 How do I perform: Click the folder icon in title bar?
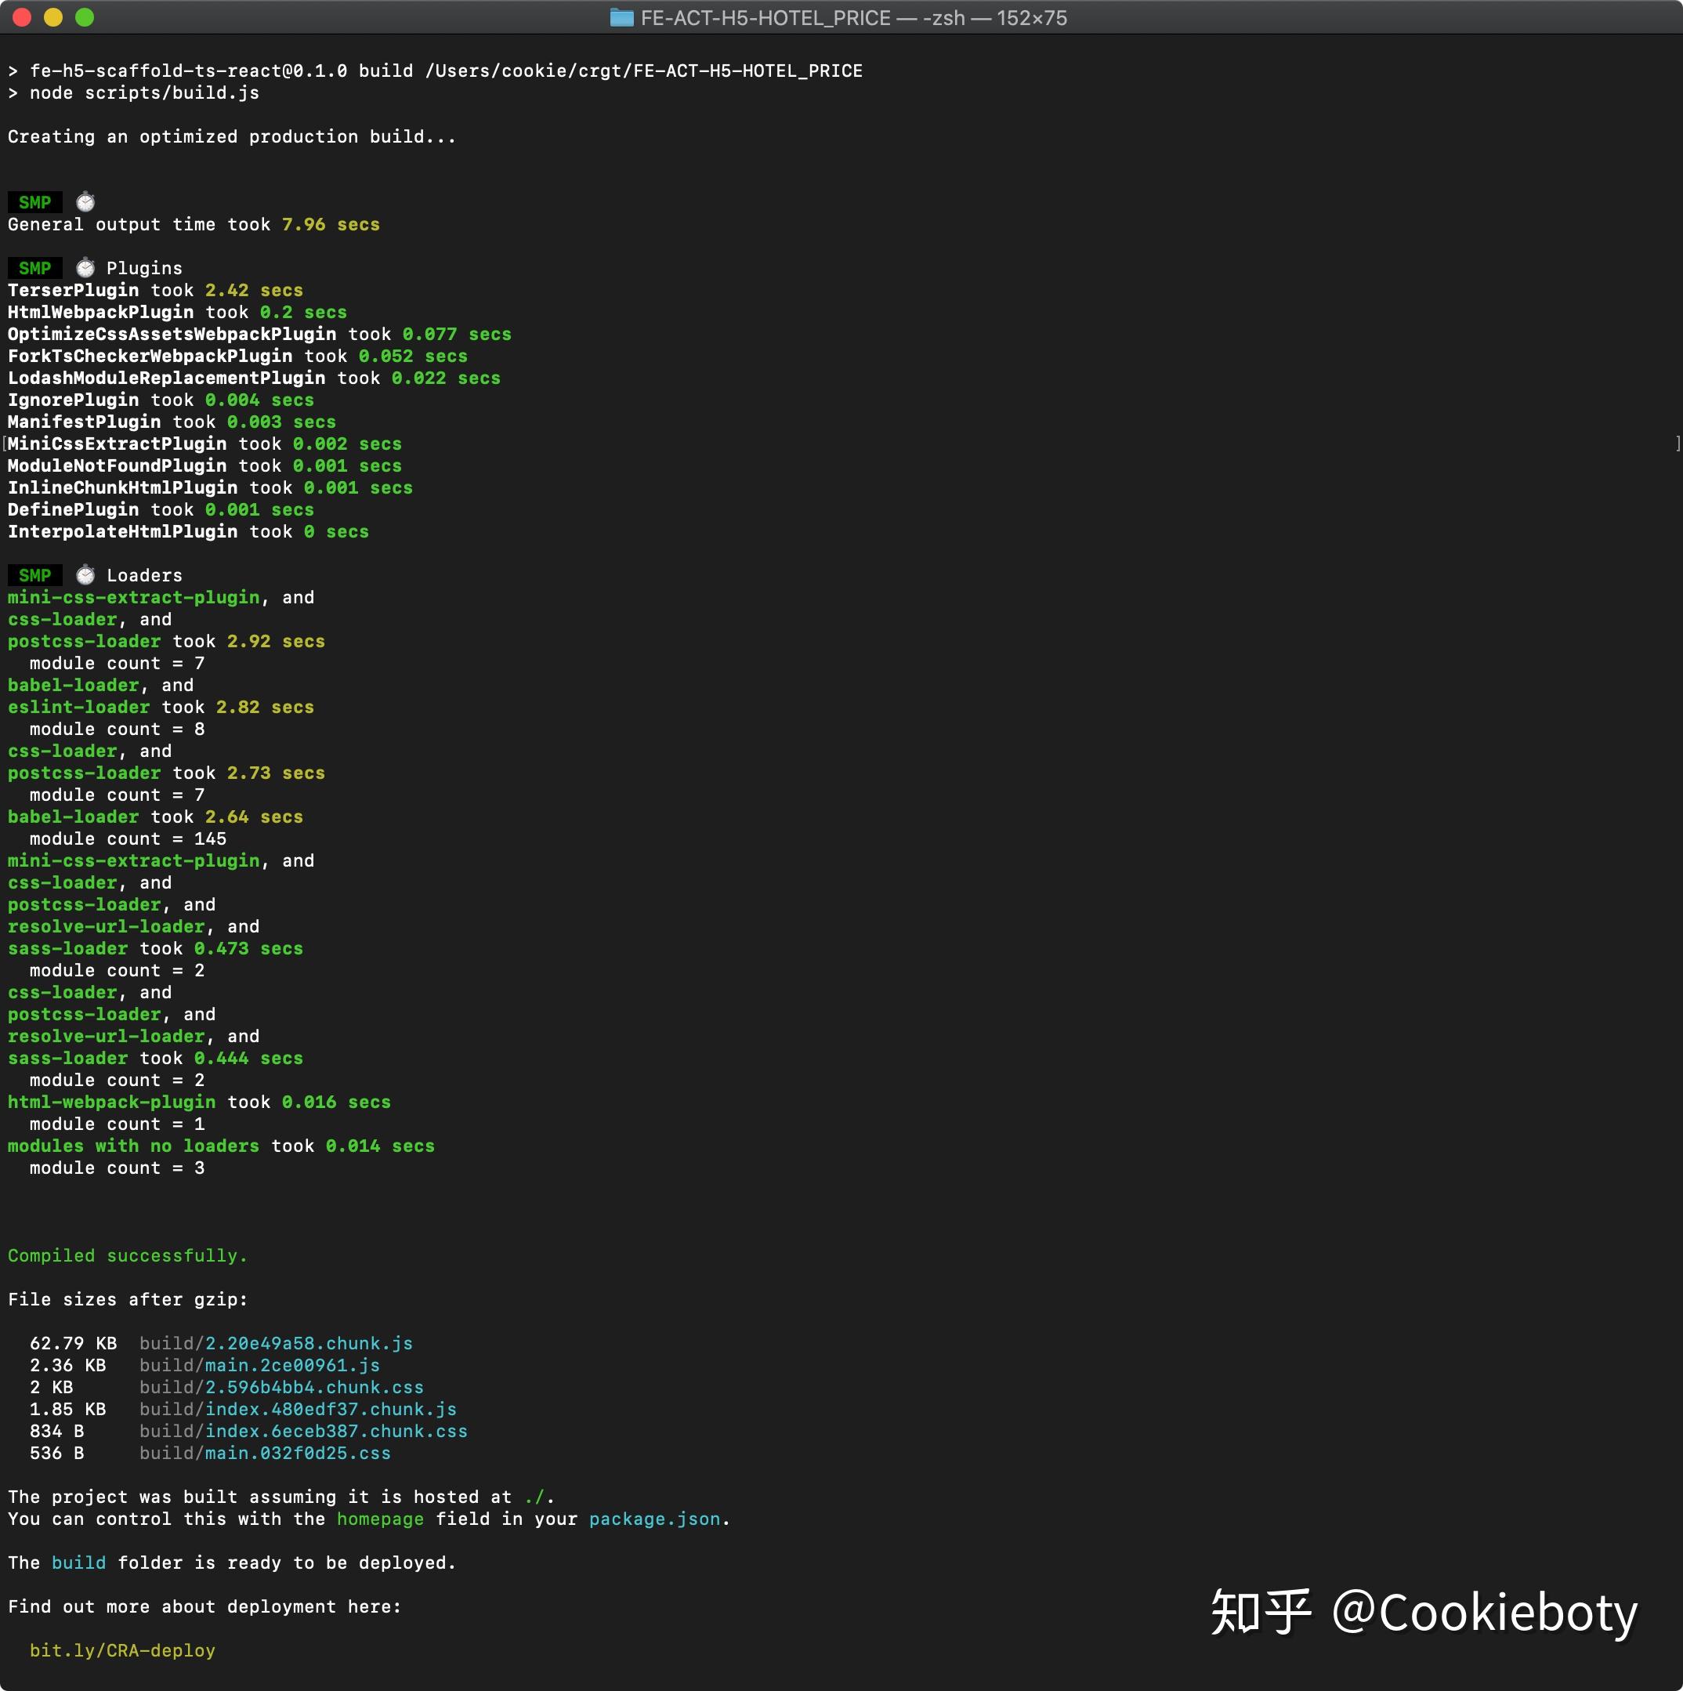621,17
